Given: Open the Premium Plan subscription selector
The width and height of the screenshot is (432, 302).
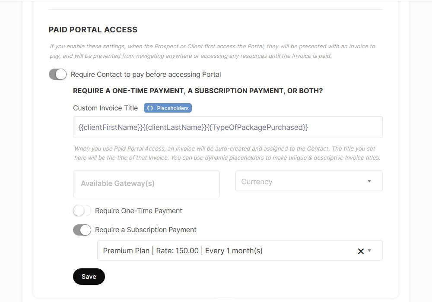Looking at the screenshot, I should [x=225, y=251].
